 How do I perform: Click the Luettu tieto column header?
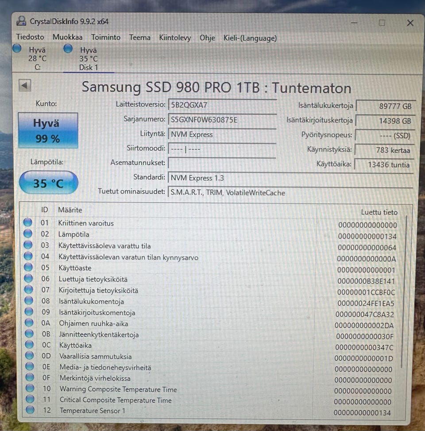point(379,212)
